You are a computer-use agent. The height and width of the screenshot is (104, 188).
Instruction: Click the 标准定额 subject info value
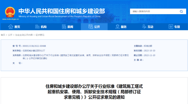[x=148, y=46]
